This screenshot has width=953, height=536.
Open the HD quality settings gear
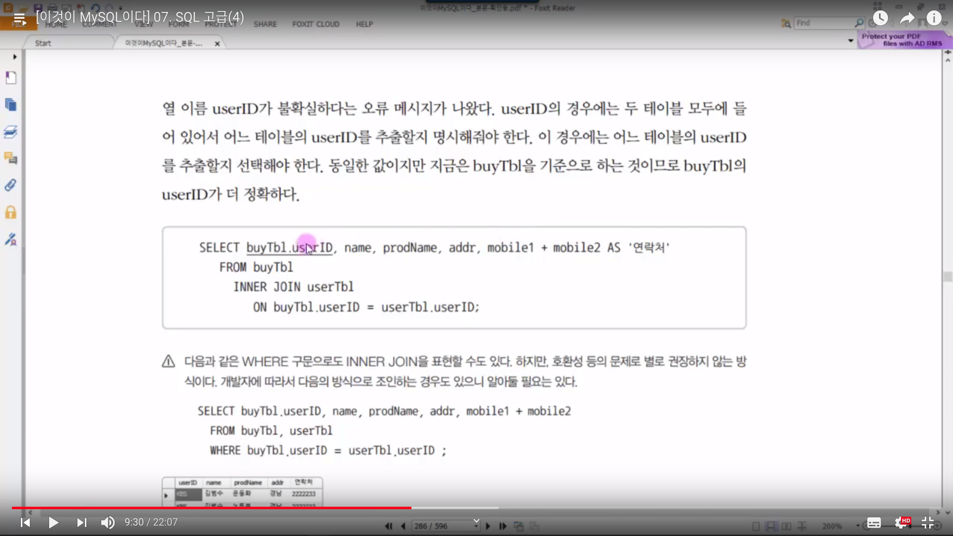point(901,523)
